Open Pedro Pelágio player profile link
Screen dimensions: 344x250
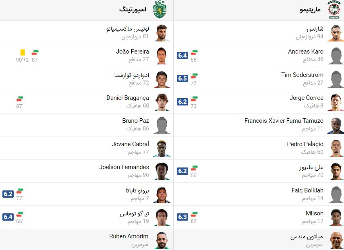[x=305, y=144]
